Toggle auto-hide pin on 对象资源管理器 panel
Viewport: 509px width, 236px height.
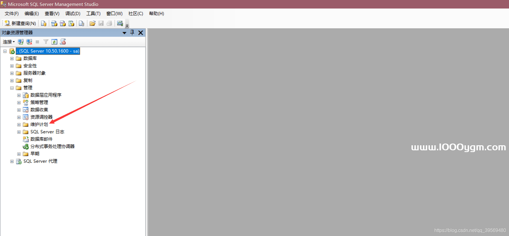(132, 33)
